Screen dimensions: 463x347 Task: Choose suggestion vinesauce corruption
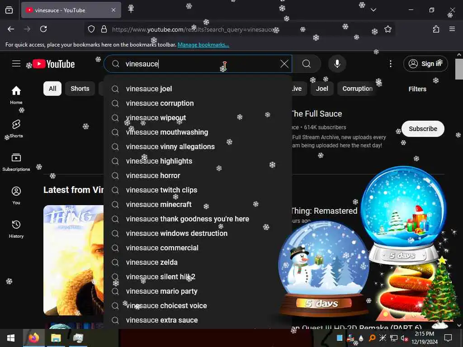point(198,103)
